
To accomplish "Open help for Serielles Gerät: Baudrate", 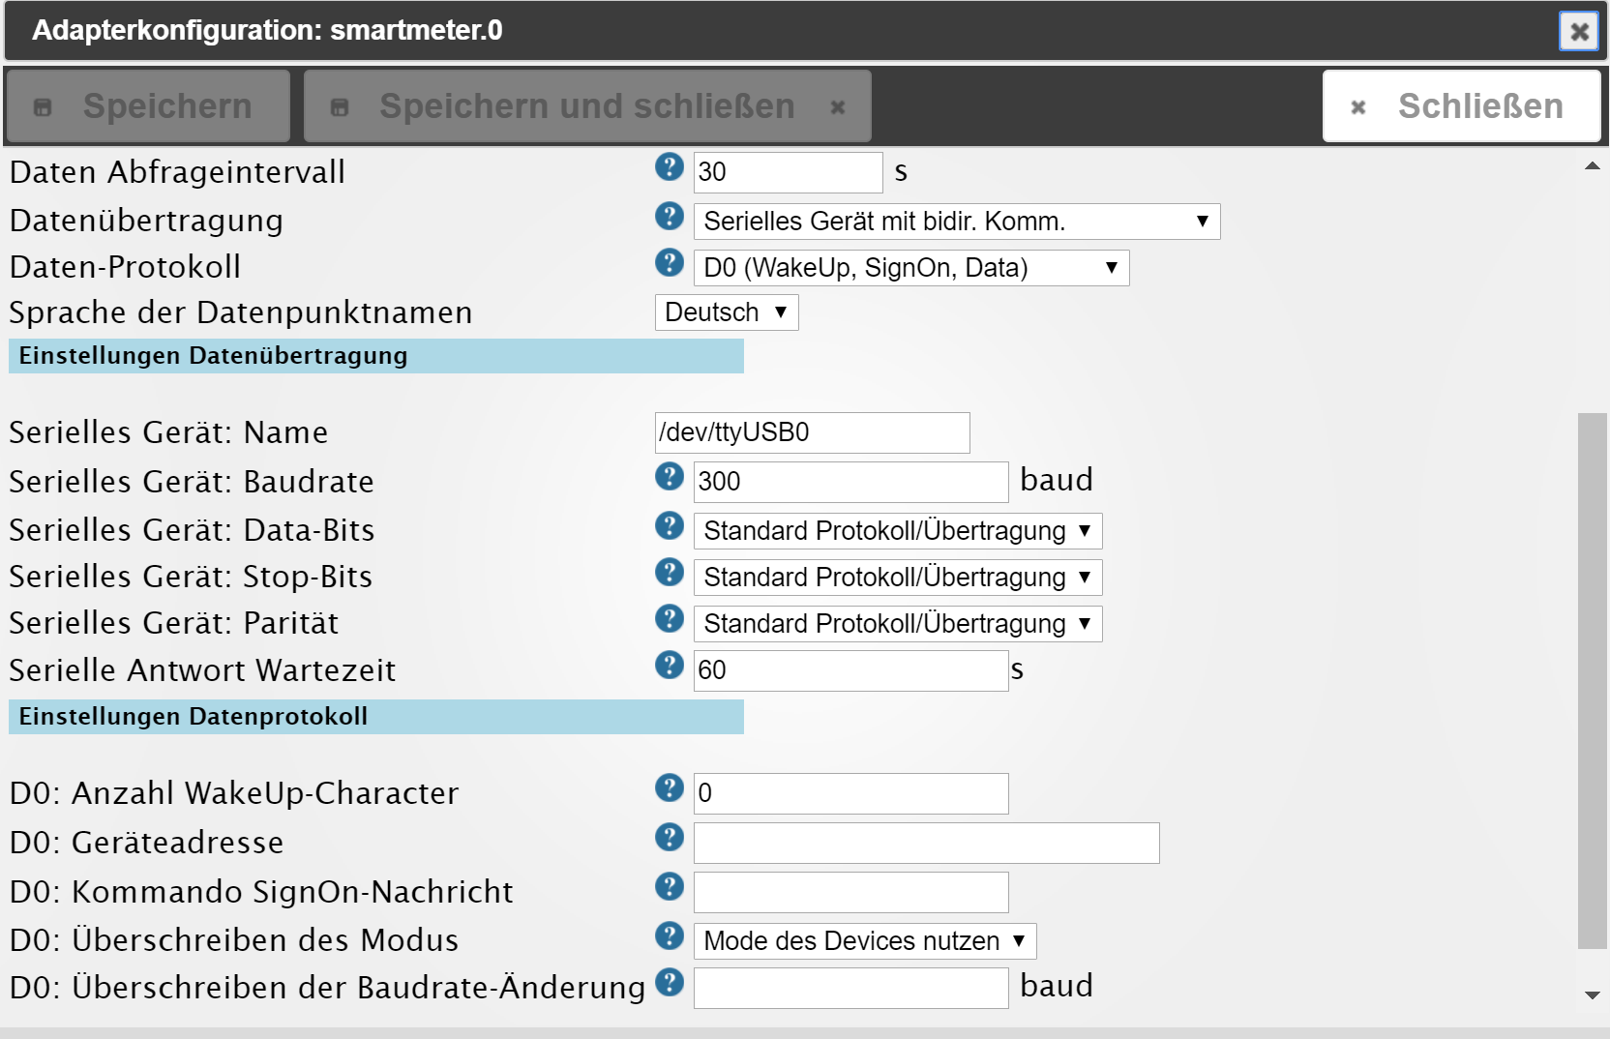I will coord(669,476).
